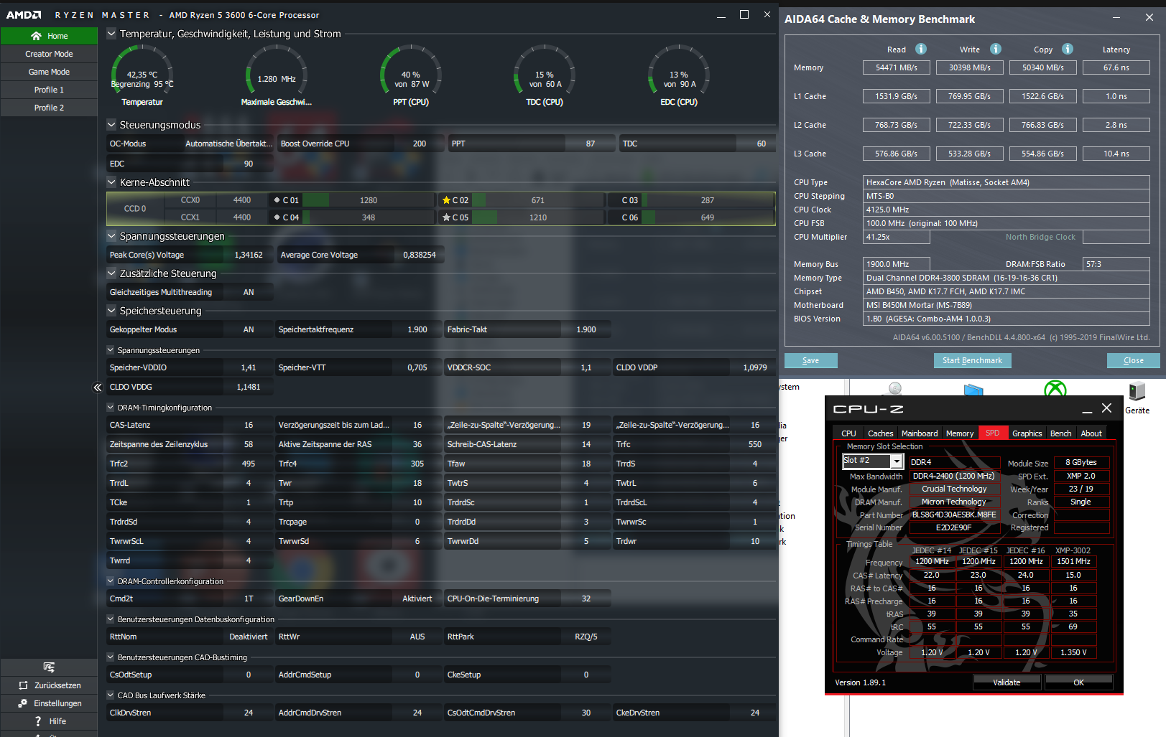Click the Hilfe question mark icon
1166x737 pixels.
[x=38, y=721]
